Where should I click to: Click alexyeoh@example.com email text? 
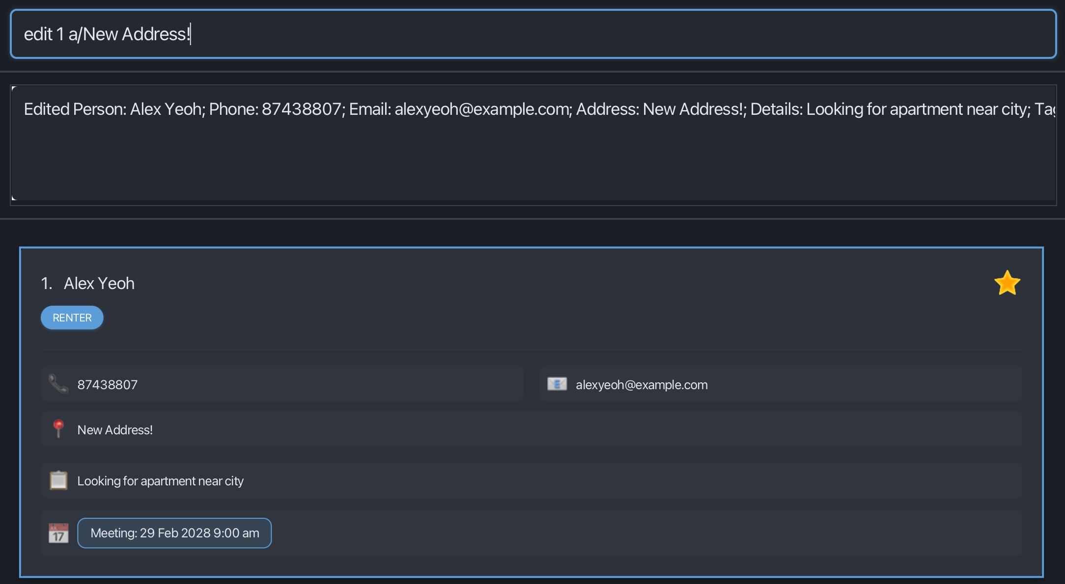click(642, 385)
